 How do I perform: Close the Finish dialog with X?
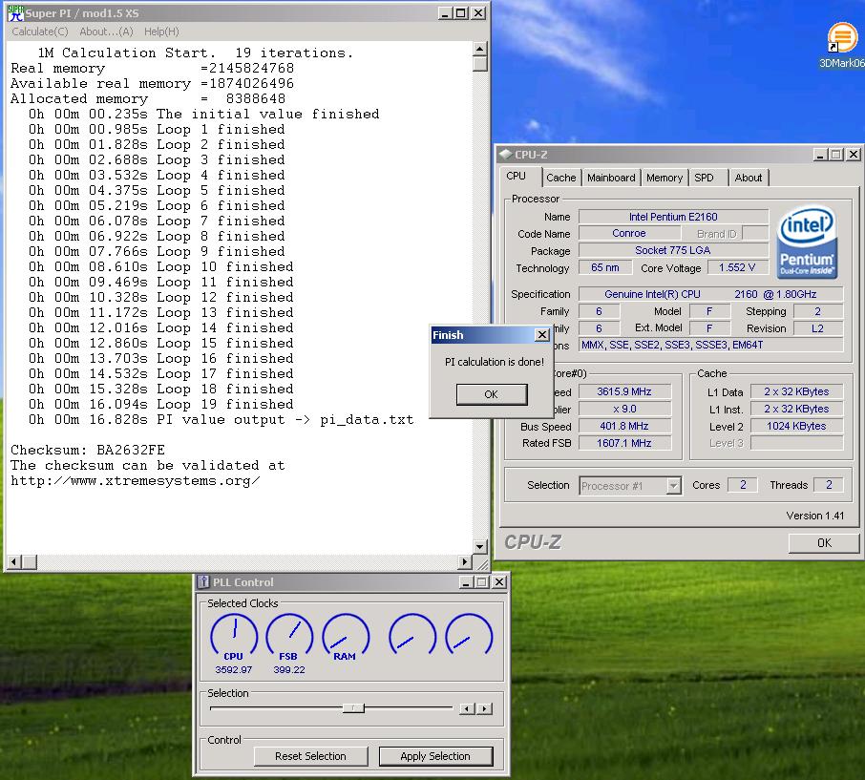pos(542,335)
